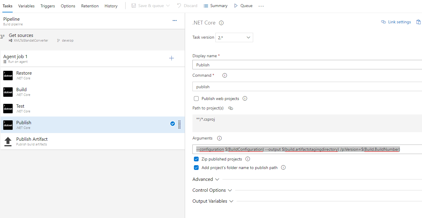Screen dimensions: 422x218
Task: Click the Command info icon
Action: (225, 75)
